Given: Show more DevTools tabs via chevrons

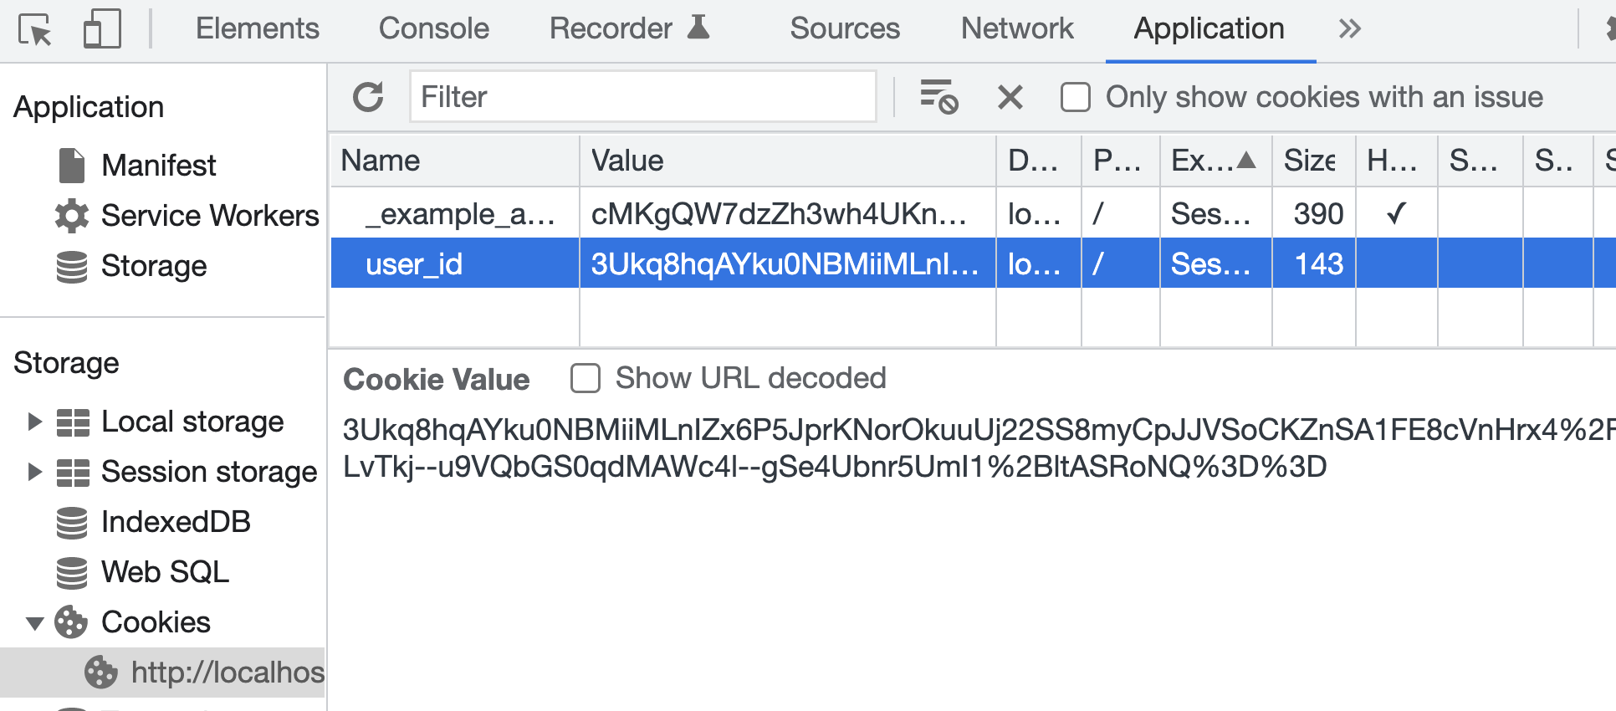Looking at the screenshot, I should [x=1349, y=29].
